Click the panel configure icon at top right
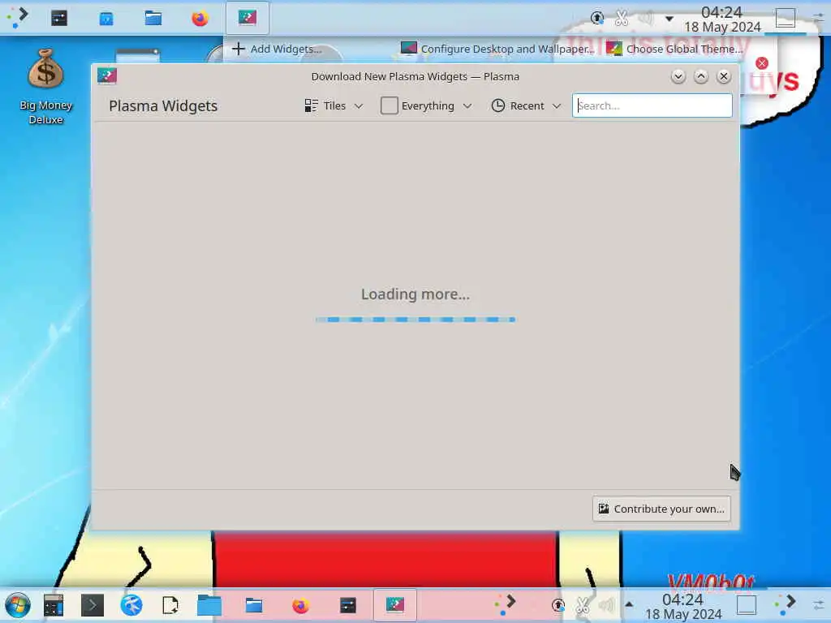Screen dimensions: 831x623 [x=819, y=18]
